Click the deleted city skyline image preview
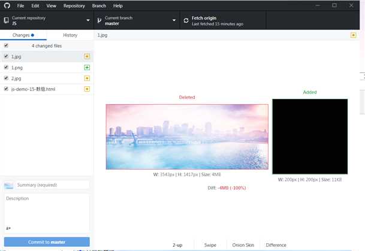The image size is (365, 251). pos(187,137)
